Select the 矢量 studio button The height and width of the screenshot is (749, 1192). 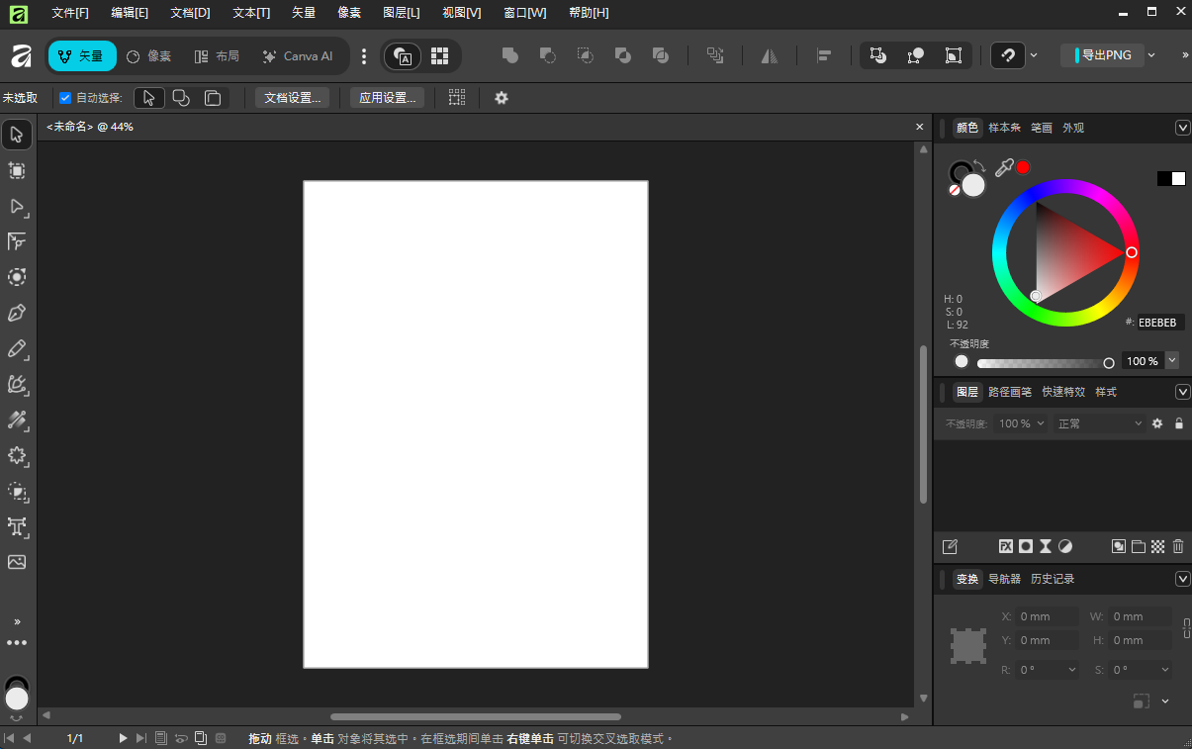tap(82, 56)
